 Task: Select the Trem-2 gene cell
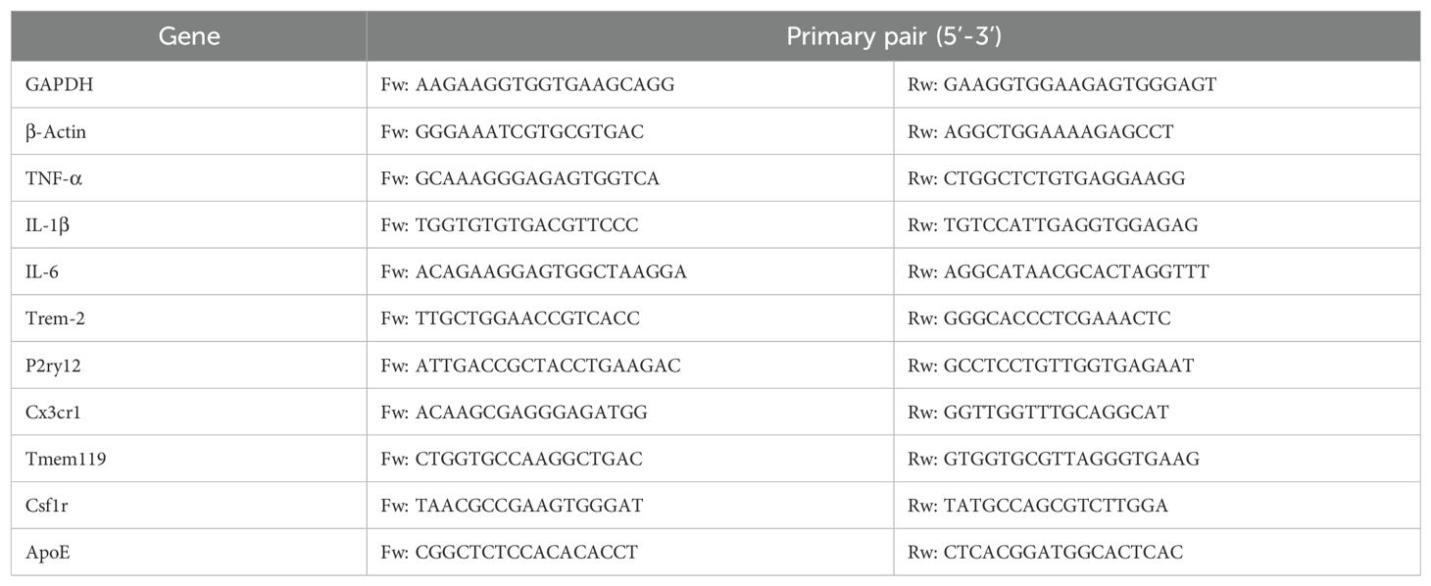coord(189,318)
